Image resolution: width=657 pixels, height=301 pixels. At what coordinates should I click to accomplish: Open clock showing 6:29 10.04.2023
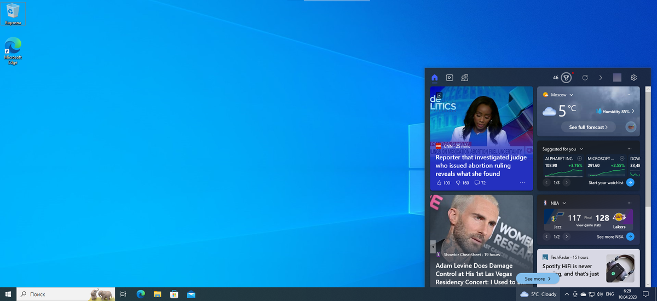(627, 294)
